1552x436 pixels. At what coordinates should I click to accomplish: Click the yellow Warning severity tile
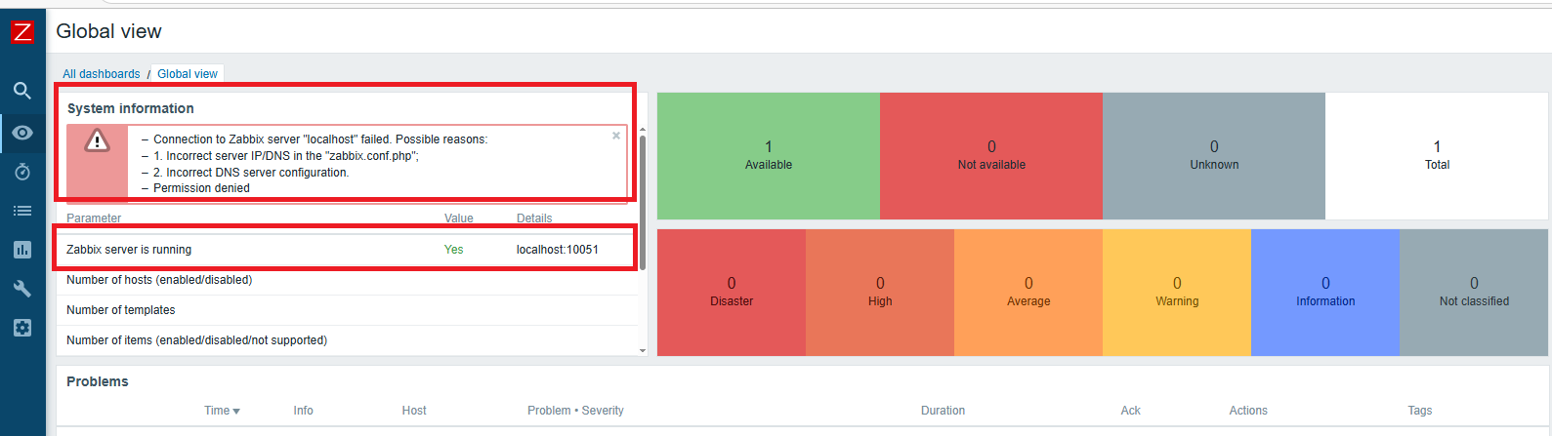1177,292
